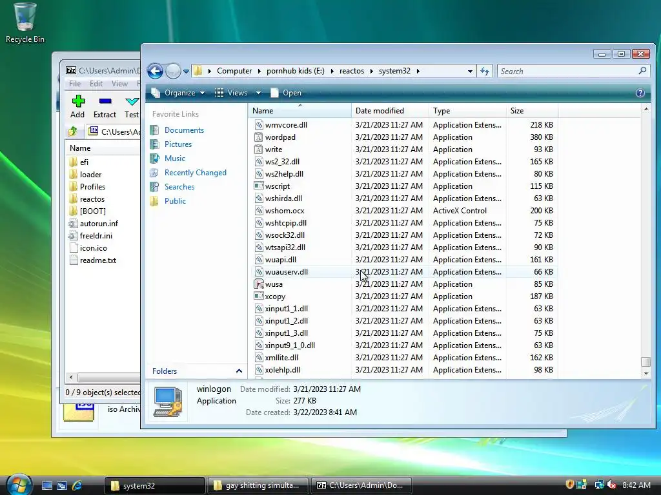661x495 pixels.
Task: Select wsock32.dll file
Action: [x=285, y=235]
